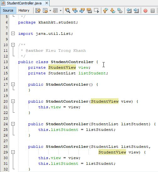Select the StudentController.java file tab

[x=25, y=3]
